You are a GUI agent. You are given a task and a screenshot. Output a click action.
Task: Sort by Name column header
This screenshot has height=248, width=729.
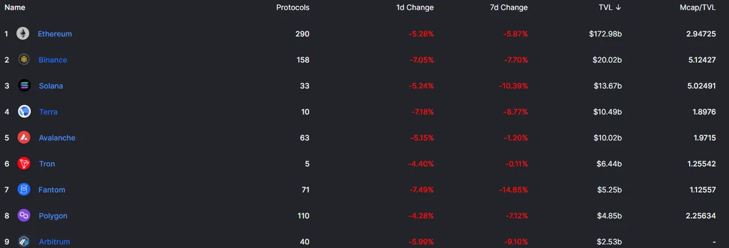(15, 7)
